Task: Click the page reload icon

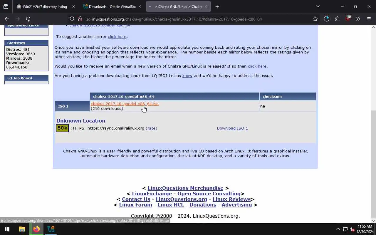Action: [28, 19]
